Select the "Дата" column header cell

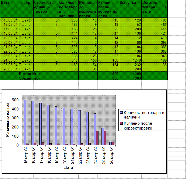point(9,9)
